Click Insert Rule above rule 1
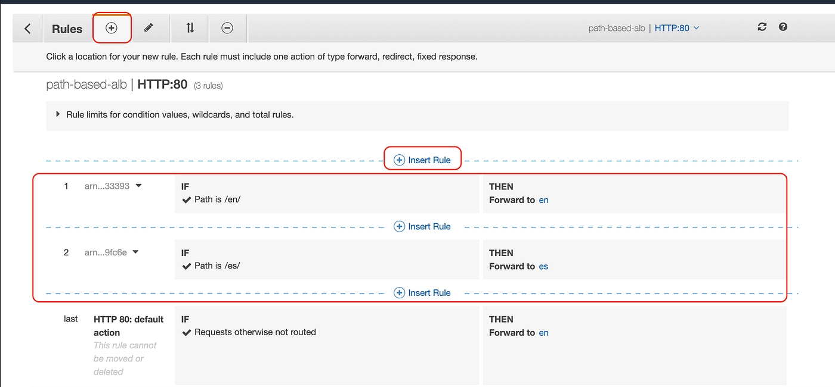Screen dimensions: 835x387 [422, 160]
